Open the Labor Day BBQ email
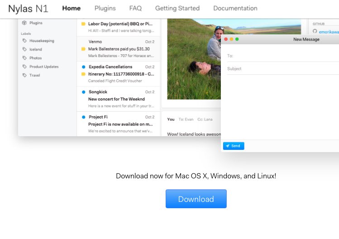 118,27
